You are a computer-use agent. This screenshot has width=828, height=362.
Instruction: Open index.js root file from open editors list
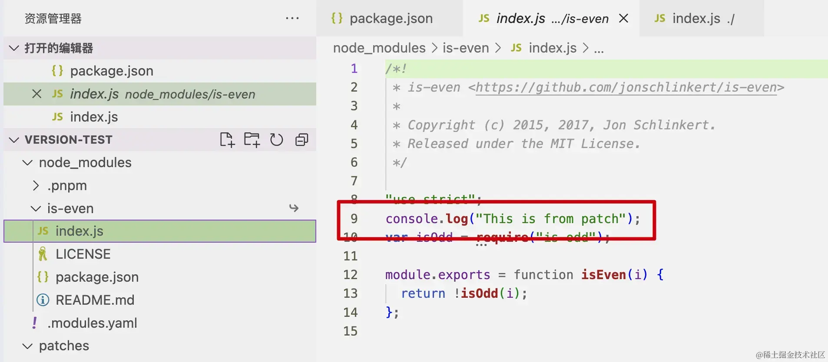160,117
